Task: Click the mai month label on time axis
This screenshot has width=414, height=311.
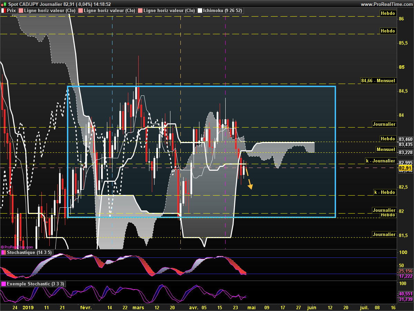Action: point(252,307)
